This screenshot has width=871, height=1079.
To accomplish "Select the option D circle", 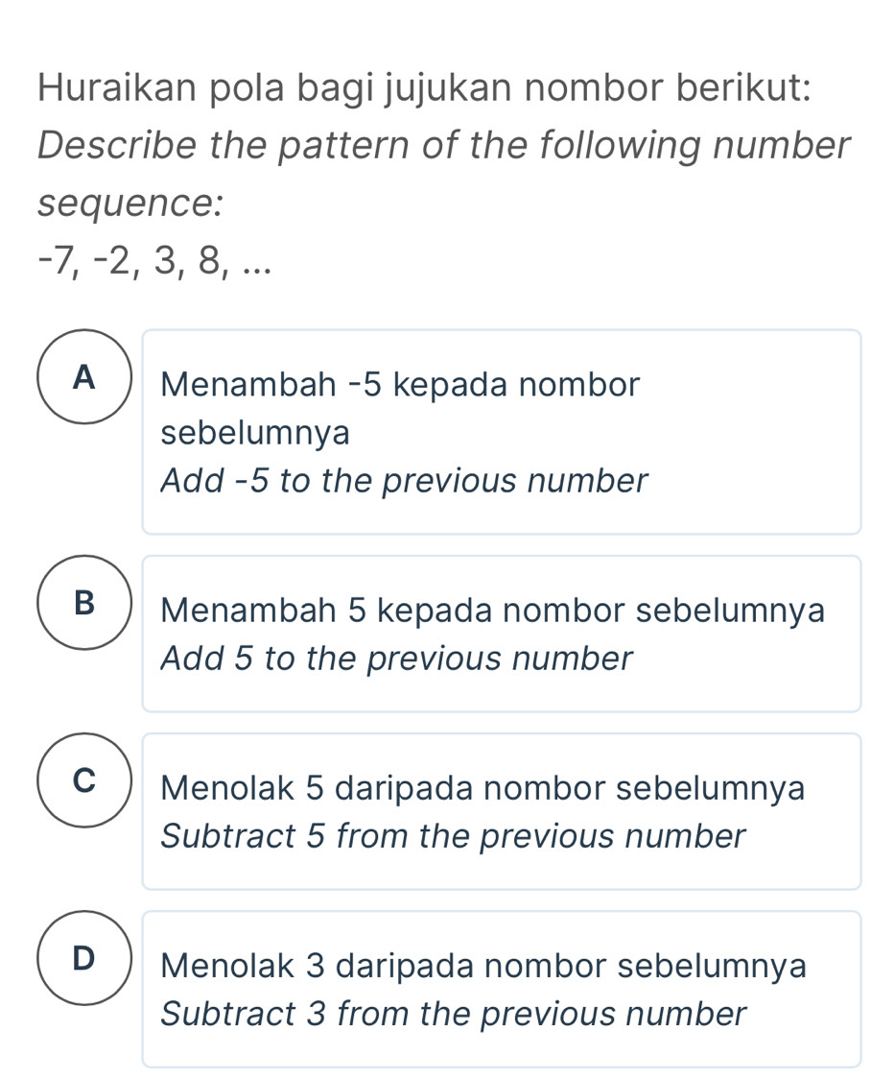I will [x=83, y=958].
